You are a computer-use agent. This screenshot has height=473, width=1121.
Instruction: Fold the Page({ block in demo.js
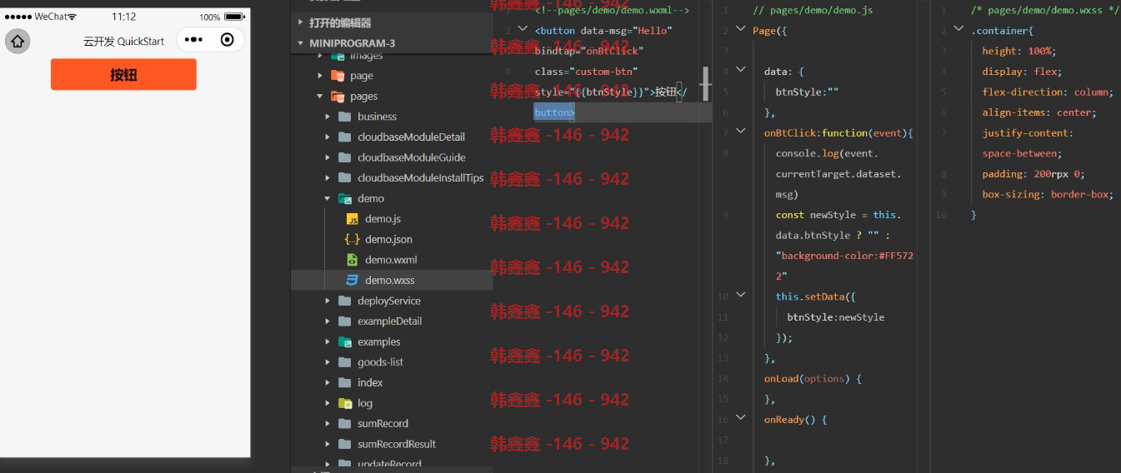pos(741,30)
